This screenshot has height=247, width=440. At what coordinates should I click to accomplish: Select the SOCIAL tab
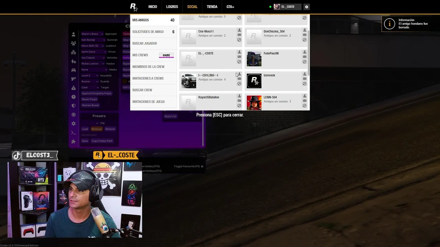192,7
